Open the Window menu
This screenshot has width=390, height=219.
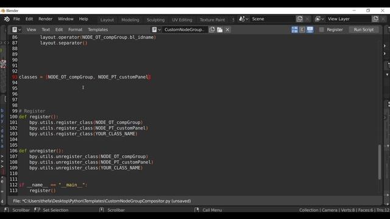tap(66, 19)
